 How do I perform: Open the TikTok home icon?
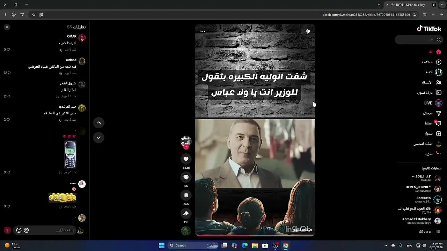pyautogui.click(x=439, y=52)
